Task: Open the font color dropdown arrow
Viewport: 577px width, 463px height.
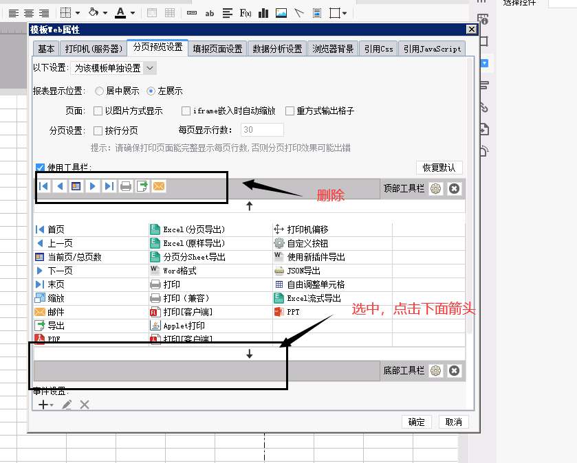Action: [133, 13]
